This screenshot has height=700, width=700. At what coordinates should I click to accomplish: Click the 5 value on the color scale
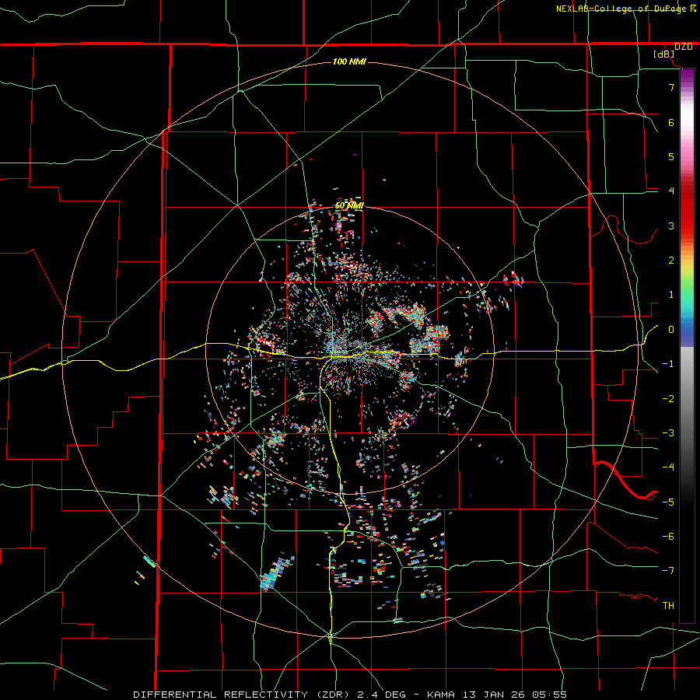[x=671, y=156]
